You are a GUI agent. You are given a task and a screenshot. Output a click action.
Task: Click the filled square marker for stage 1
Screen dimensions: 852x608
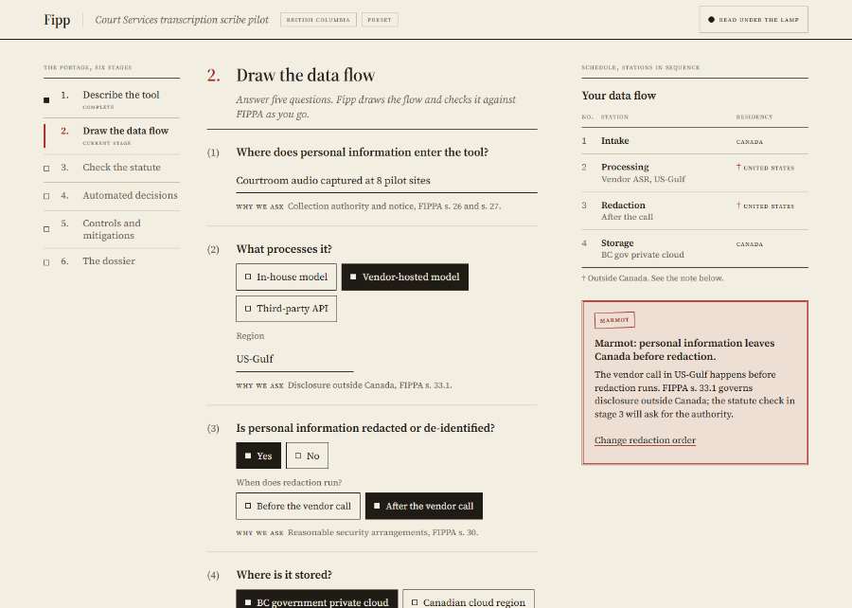(46, 100)
